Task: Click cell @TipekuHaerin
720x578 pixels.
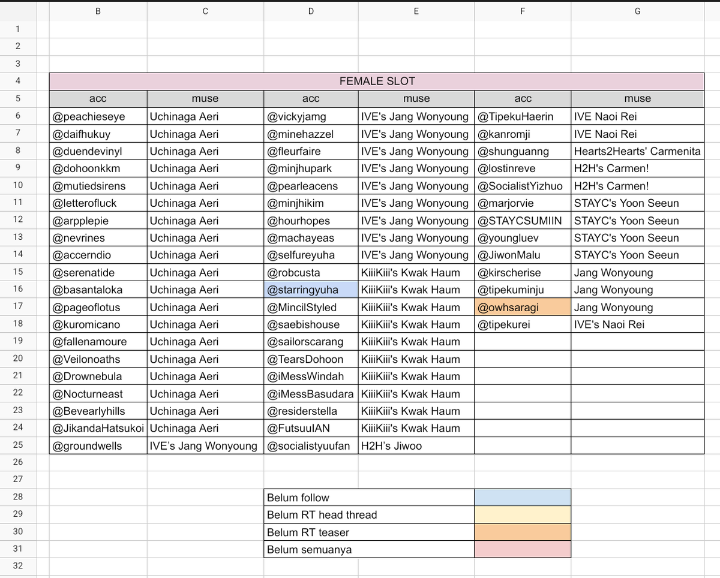Action: click(x=523, y=116)
